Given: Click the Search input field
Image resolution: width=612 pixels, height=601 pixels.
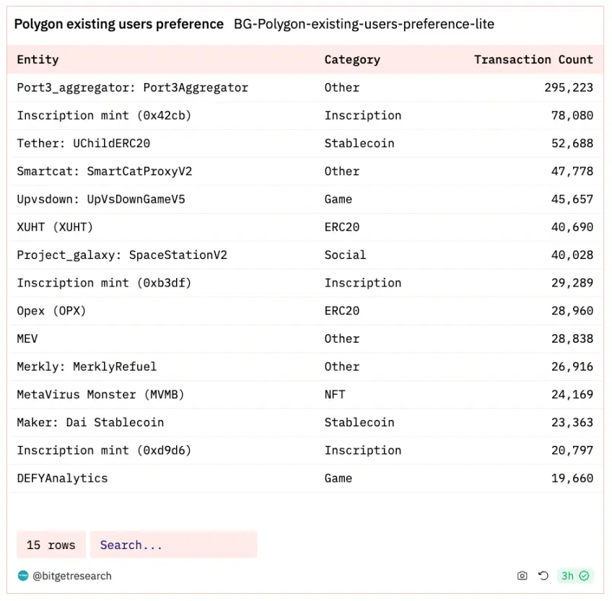Looking at the screenshot, I should point(173,545).
